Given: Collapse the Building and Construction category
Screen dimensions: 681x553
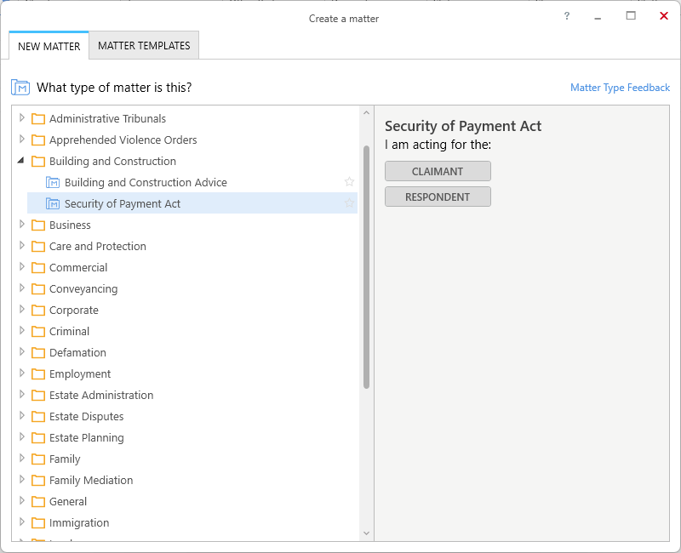Looking at the screenshot, I should [20, 161].
